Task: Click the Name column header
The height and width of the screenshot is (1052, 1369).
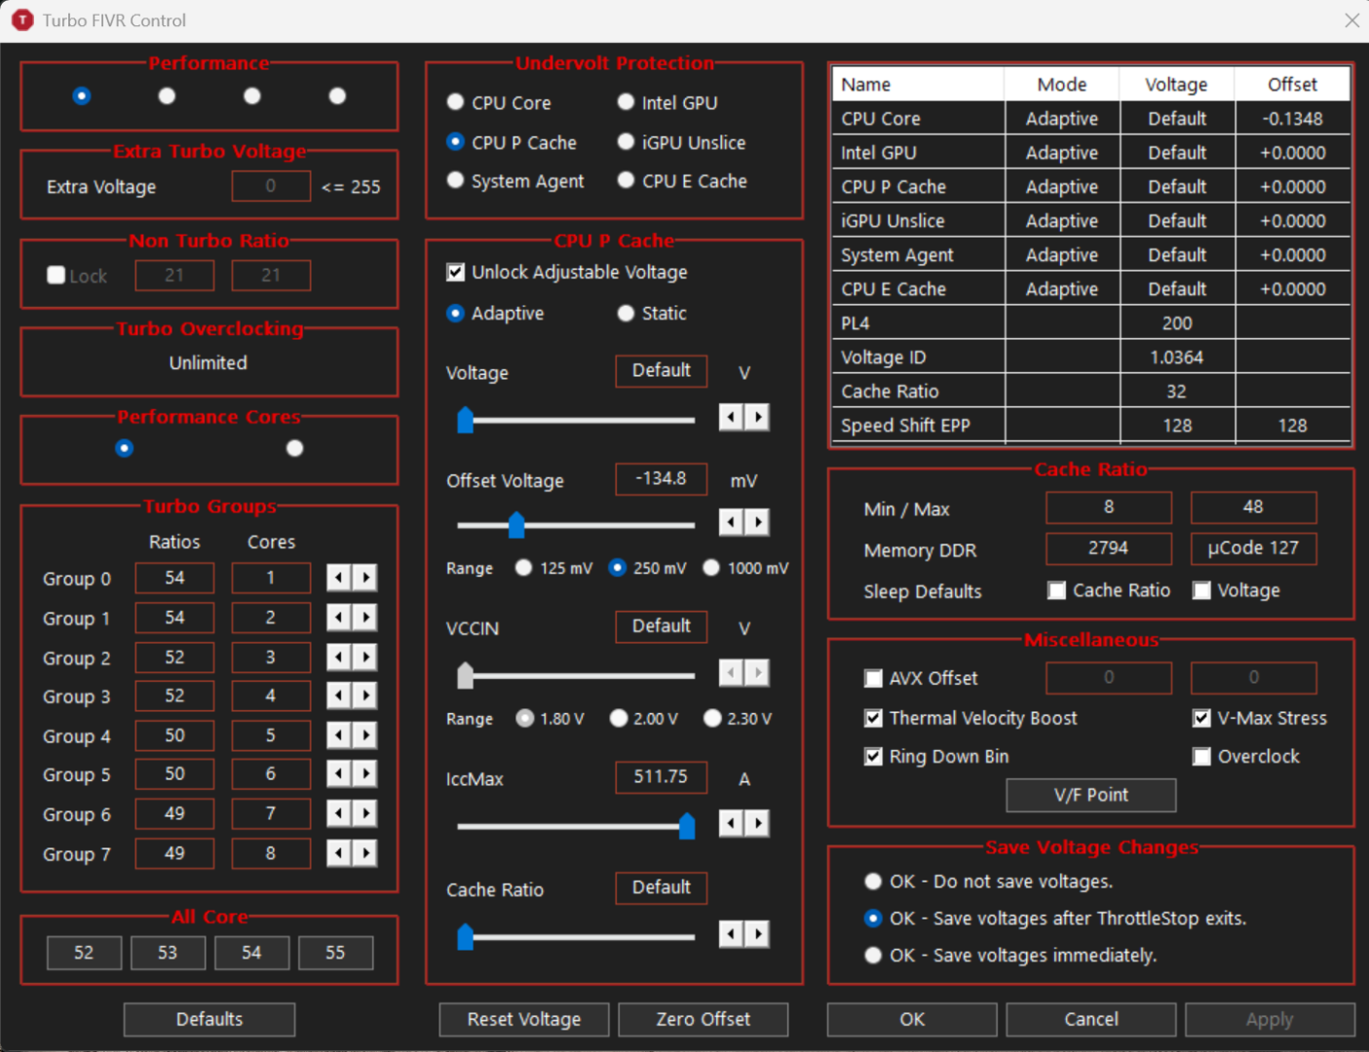Action: tap(918, 85)
